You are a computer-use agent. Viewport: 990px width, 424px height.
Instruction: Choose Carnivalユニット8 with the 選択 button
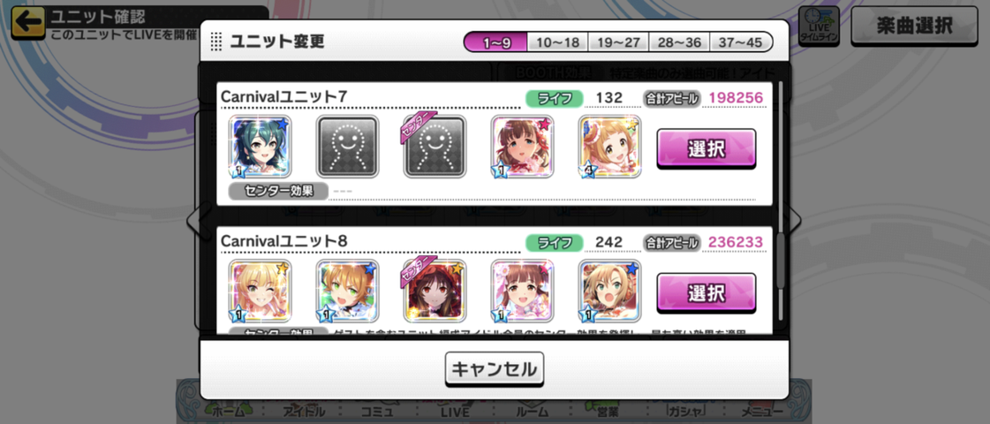[x=706, y=292]
